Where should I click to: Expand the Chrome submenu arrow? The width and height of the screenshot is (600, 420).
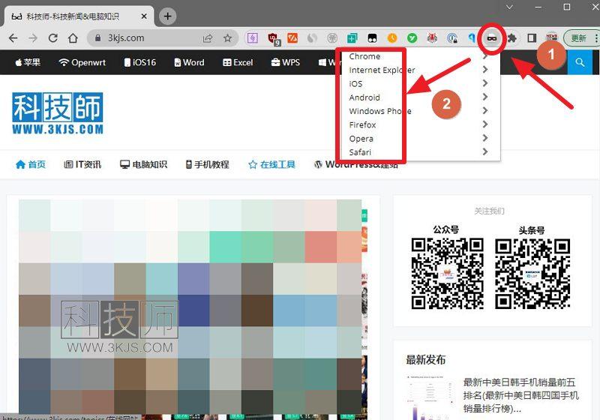point(484,56)
